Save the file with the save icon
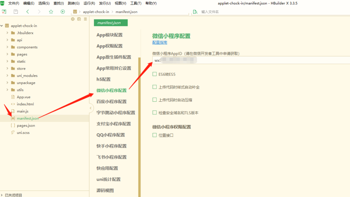 click(16, 11)
